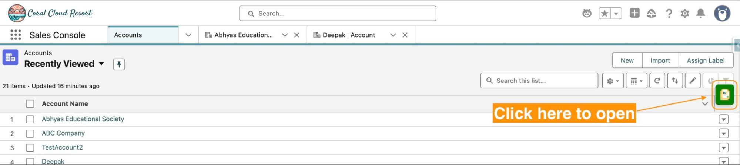740x165 pixels.
Task: Click the sort arrows icon
Action: click(675, 81)
